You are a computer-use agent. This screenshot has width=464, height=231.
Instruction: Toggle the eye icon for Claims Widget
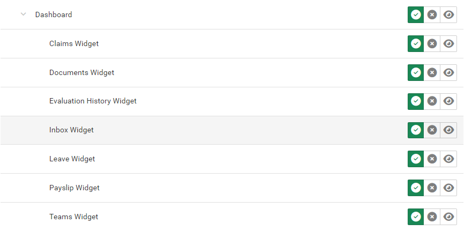448,43
